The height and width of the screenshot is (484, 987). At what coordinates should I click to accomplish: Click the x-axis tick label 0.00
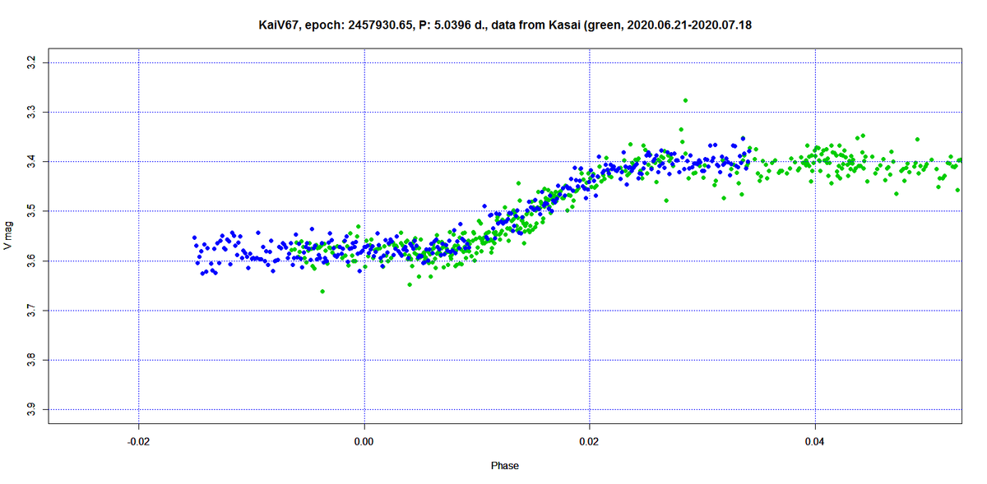364,442
